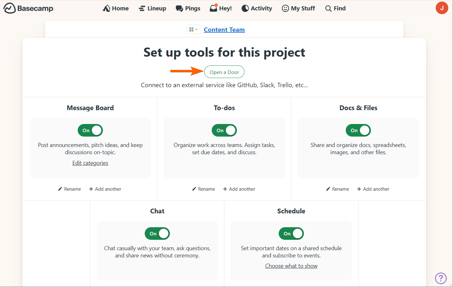Image resolution: width=453 pixels, height=287 pixels.
Task: Click the Find magnifying glass icon
Action: click(x=328, y=8)
